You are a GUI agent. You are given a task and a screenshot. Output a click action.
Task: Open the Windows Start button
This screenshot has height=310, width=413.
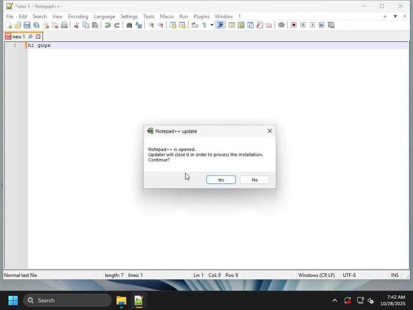point(13,300)
